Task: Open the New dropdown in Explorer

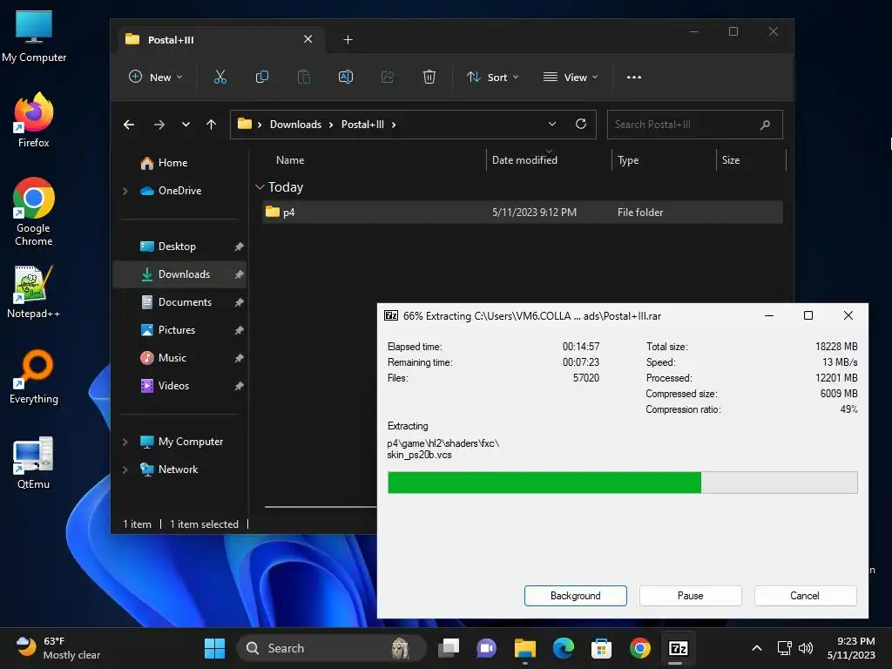Action: [156, 77]
